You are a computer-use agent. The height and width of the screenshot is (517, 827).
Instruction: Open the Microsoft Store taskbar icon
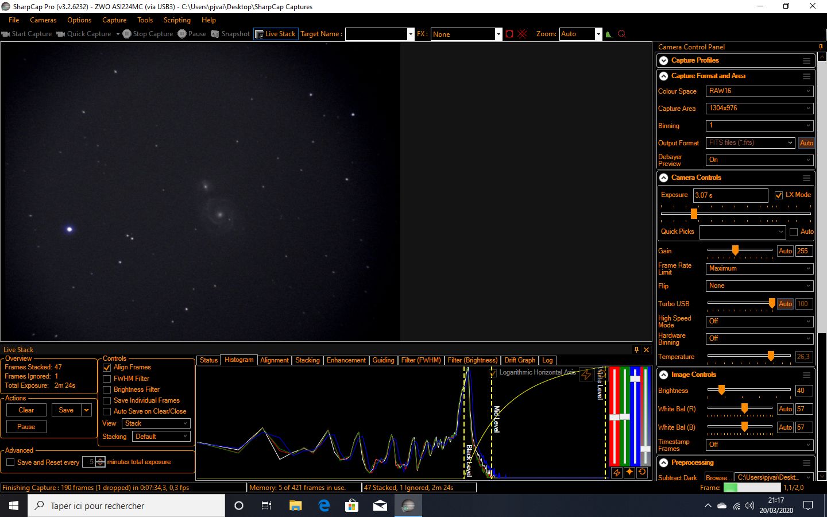351,506
